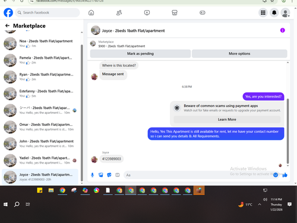Open File Explorer from taskbar
297x223 pixels.
point(51,190)
